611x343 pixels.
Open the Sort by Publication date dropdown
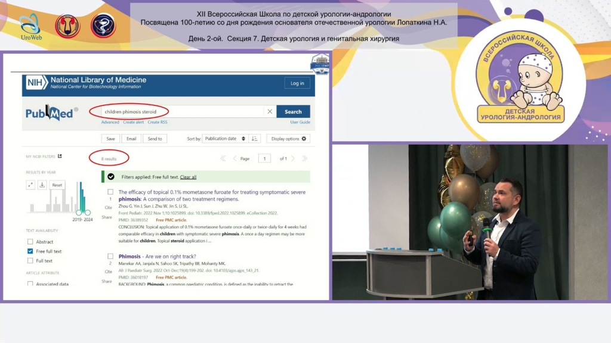tap(225, 139)
